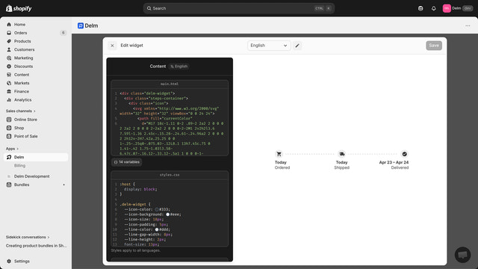Click the Analytics bar chart icon

tap(9, 99)
